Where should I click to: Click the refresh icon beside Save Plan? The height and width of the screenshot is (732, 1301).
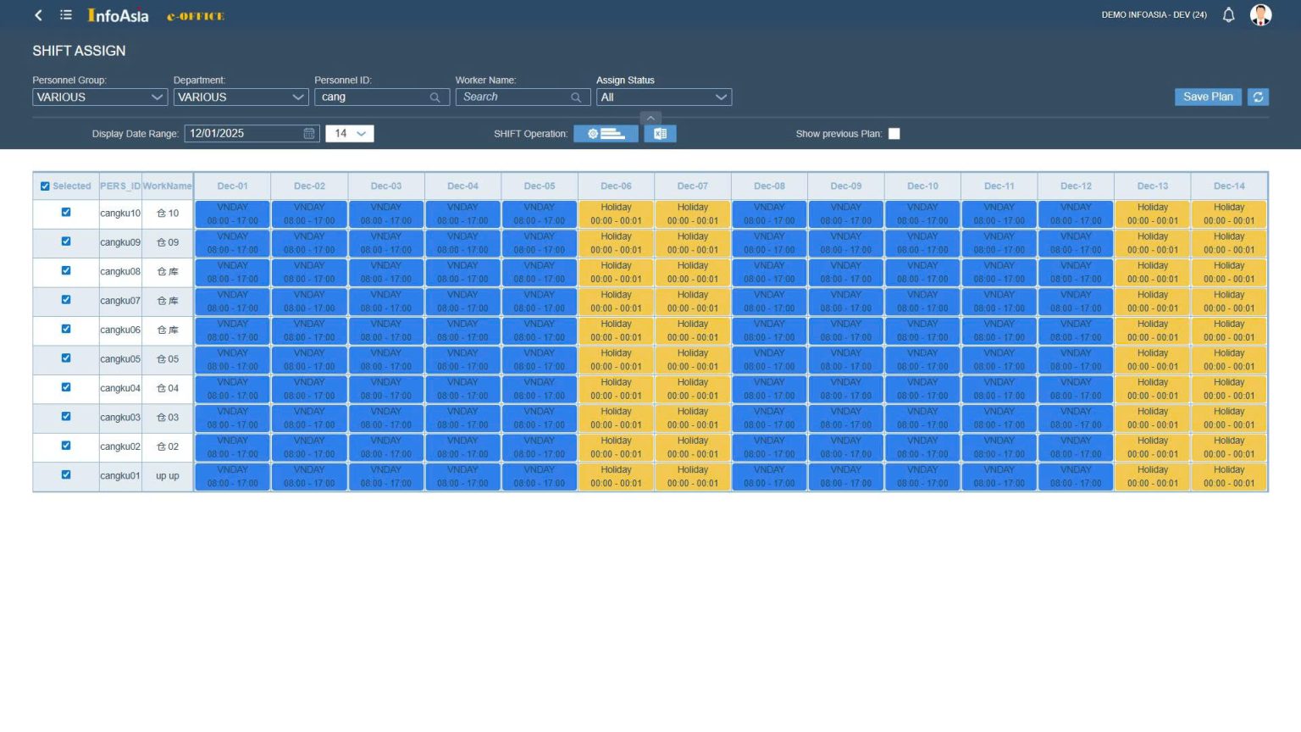tap(1258, 97)
